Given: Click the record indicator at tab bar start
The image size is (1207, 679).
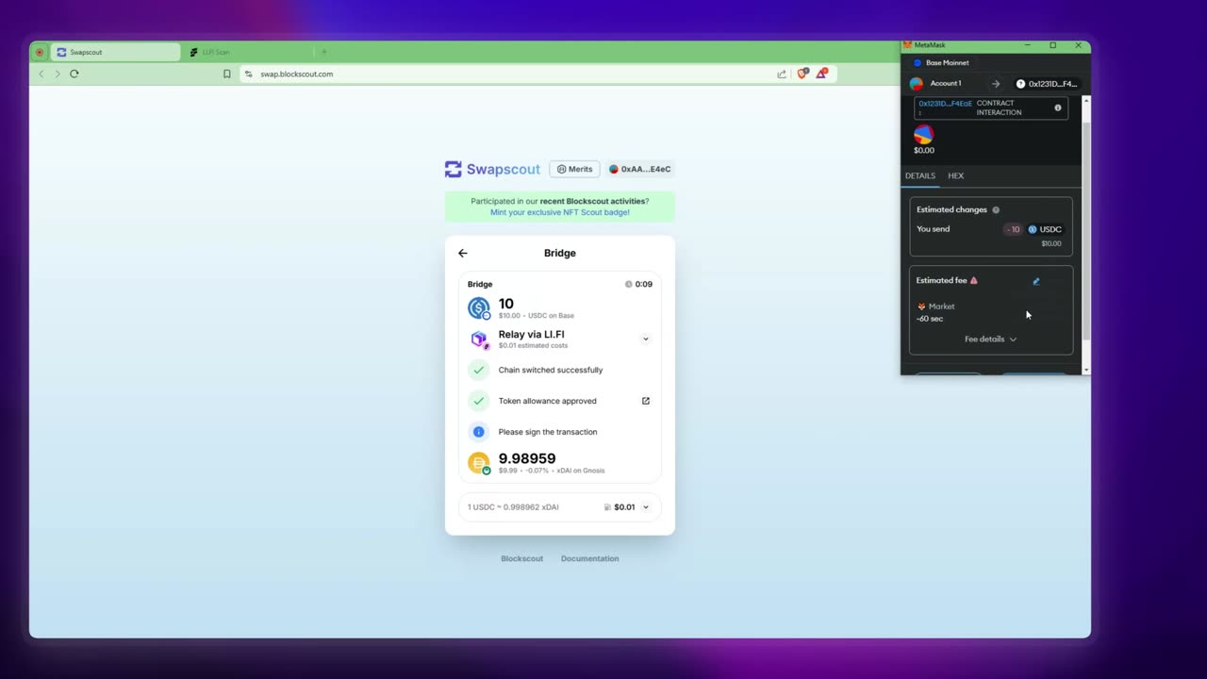Looking at the screenshot, I should [40, 52].
